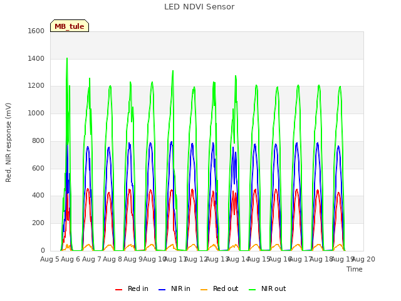Click the 1600 y-axis tick label

36,31
